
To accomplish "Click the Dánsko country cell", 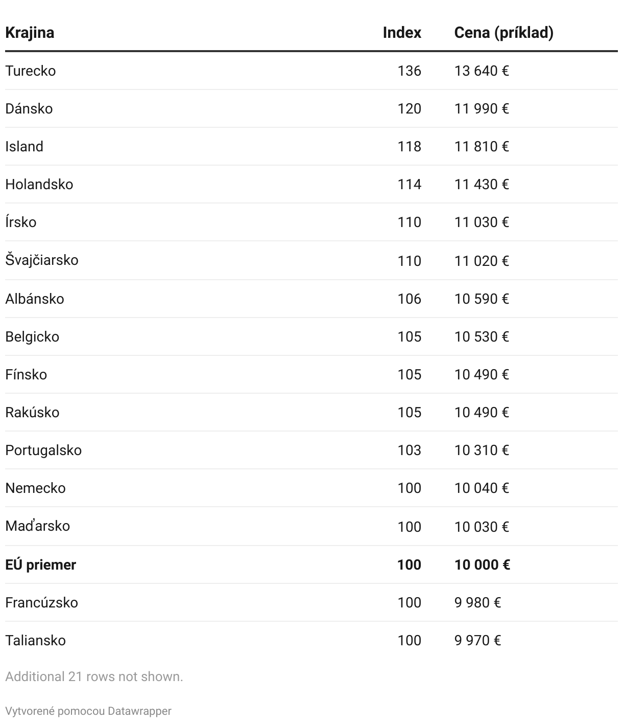I will pyautogui.click(x=29, y=108).
